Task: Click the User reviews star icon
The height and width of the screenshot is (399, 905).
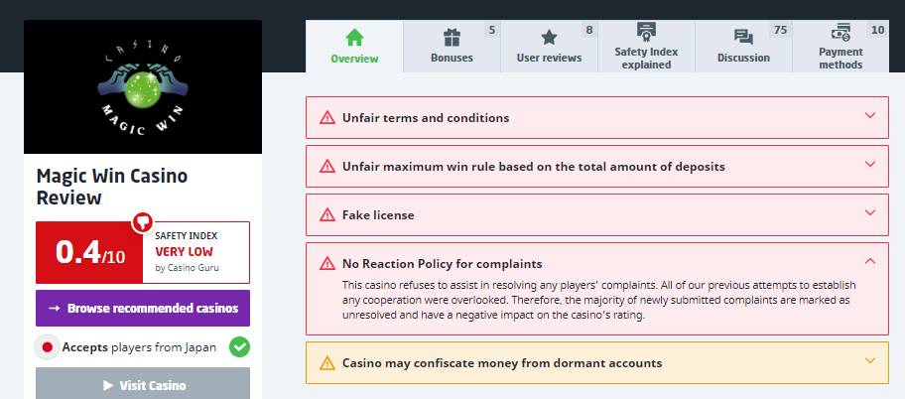Action: (x=549, y=38)
